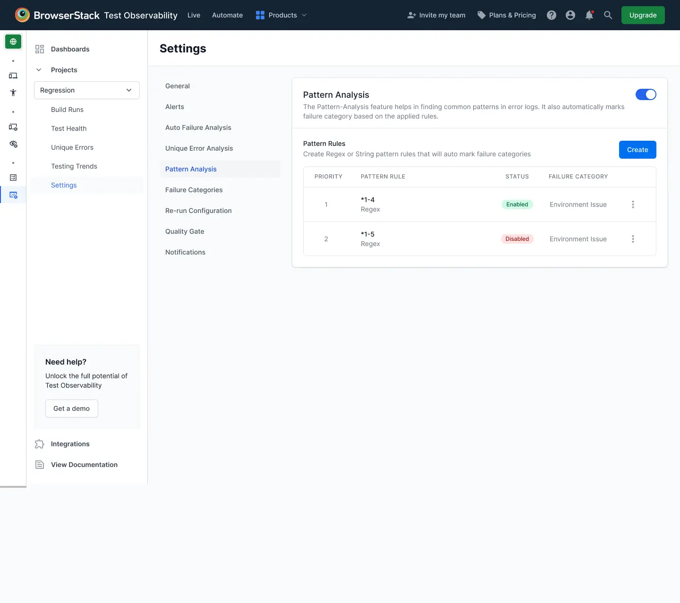Image resolution: width=680 pixels, height=603 pixels.
Task: Click the Plans & Pricing tag icon
Action: [481, 15]
